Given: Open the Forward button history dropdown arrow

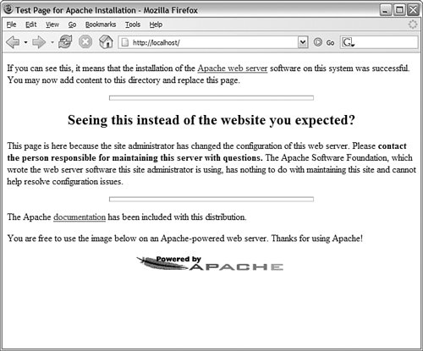Looking at the screenshot, I should (52, 42).
